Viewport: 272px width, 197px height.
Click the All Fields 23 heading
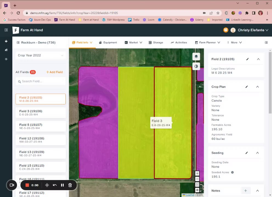coord(25,72)
